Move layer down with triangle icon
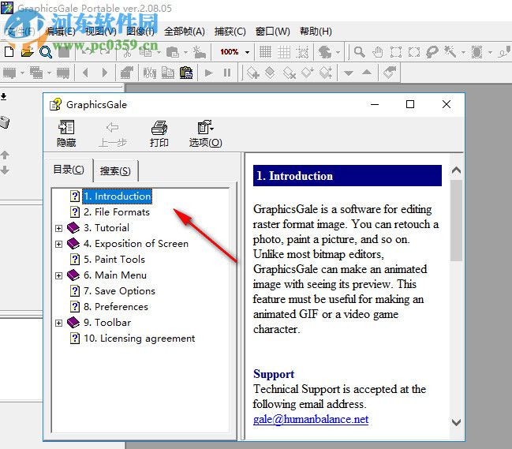 coord(349,73)
